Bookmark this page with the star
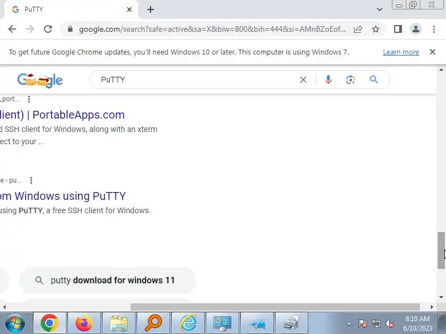The width and height of the screenshot is (446, 334). pyautogui.click(x=376, y=29)
